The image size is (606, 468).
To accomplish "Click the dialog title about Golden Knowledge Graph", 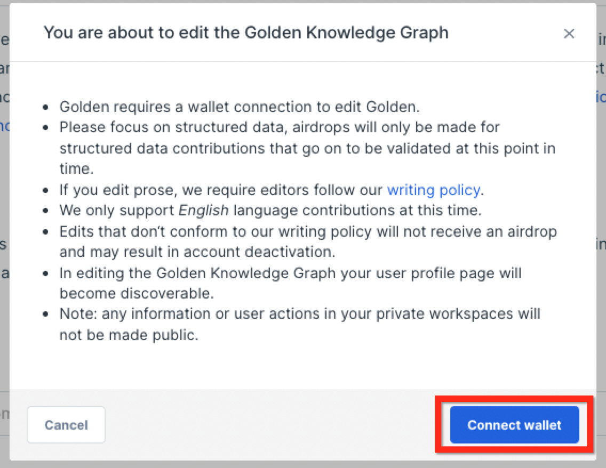I will click(x=246, y=33).
